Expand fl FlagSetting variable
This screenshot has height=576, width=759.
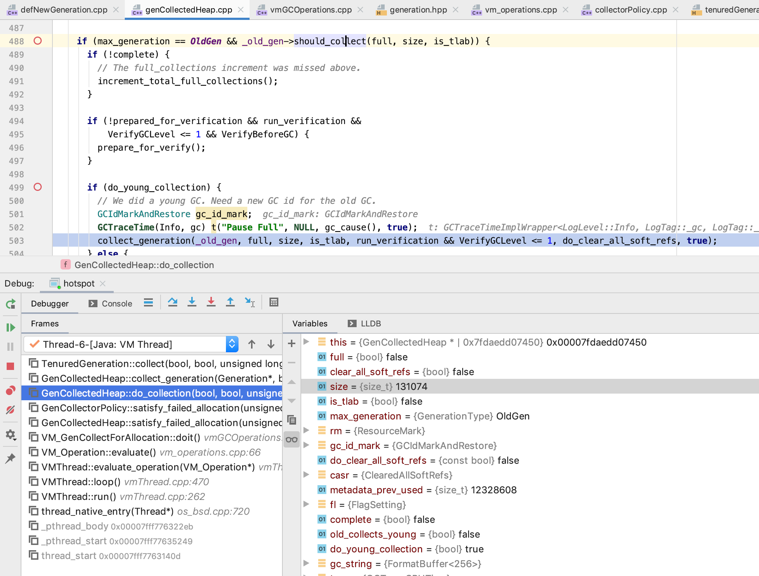[306, 504]
